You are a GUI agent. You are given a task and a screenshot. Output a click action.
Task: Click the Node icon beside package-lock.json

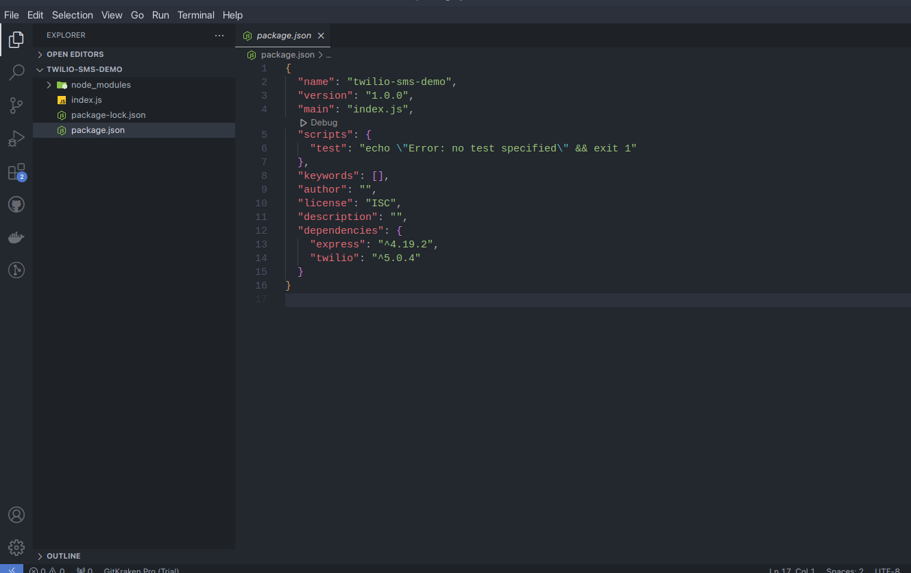click(62, 115)
